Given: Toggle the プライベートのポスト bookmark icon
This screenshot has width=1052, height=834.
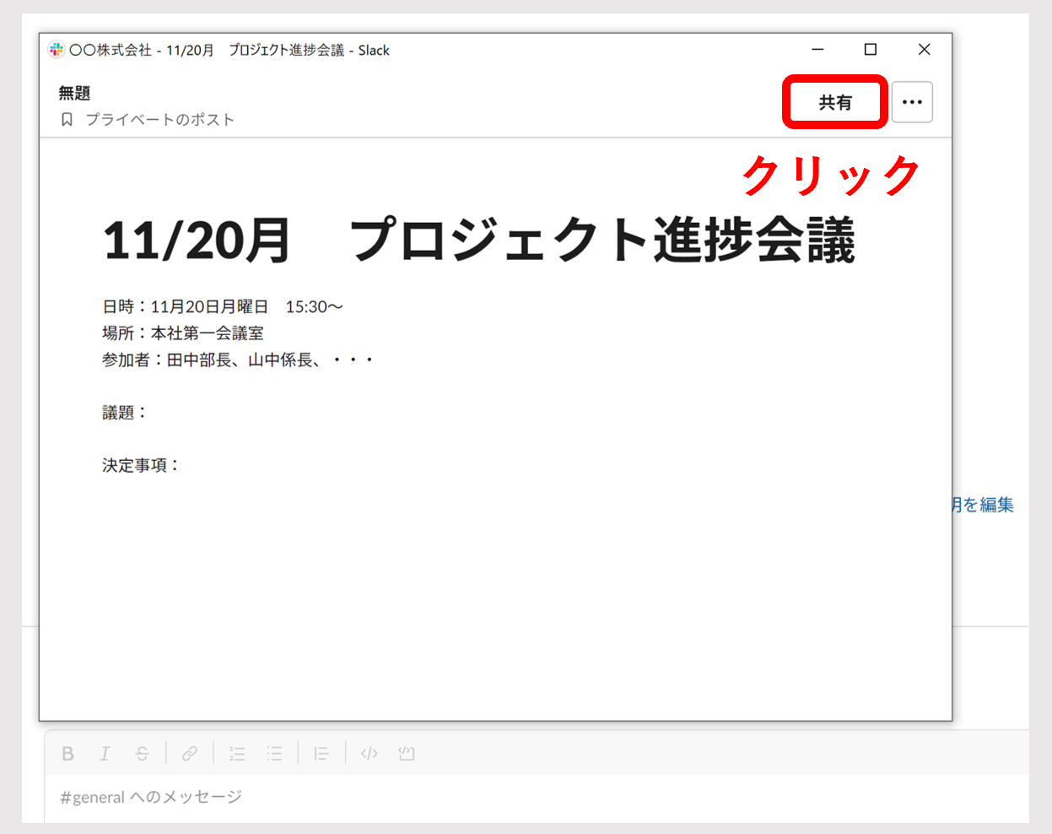Looking at the screenshot, I should click(67, 119).
